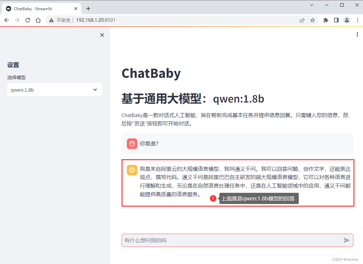363x264 pixels.
Task: Open the browser home page
Action: click(38, 20)
